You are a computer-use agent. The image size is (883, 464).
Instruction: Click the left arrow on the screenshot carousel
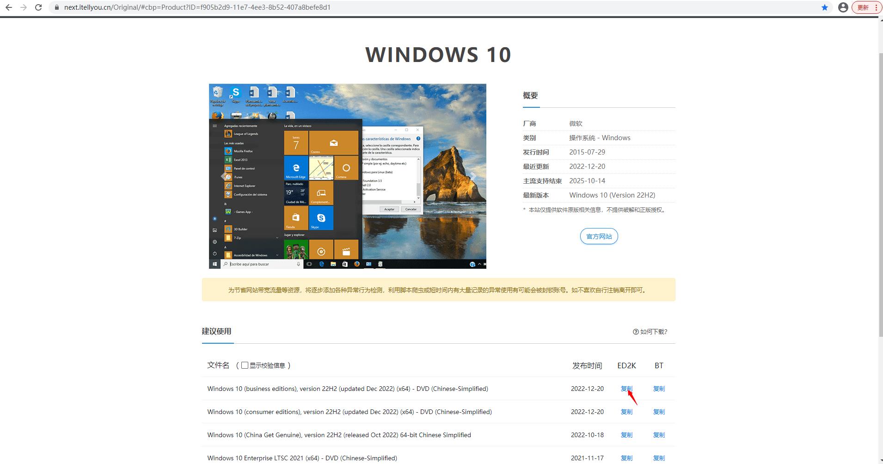pos(221,176)
